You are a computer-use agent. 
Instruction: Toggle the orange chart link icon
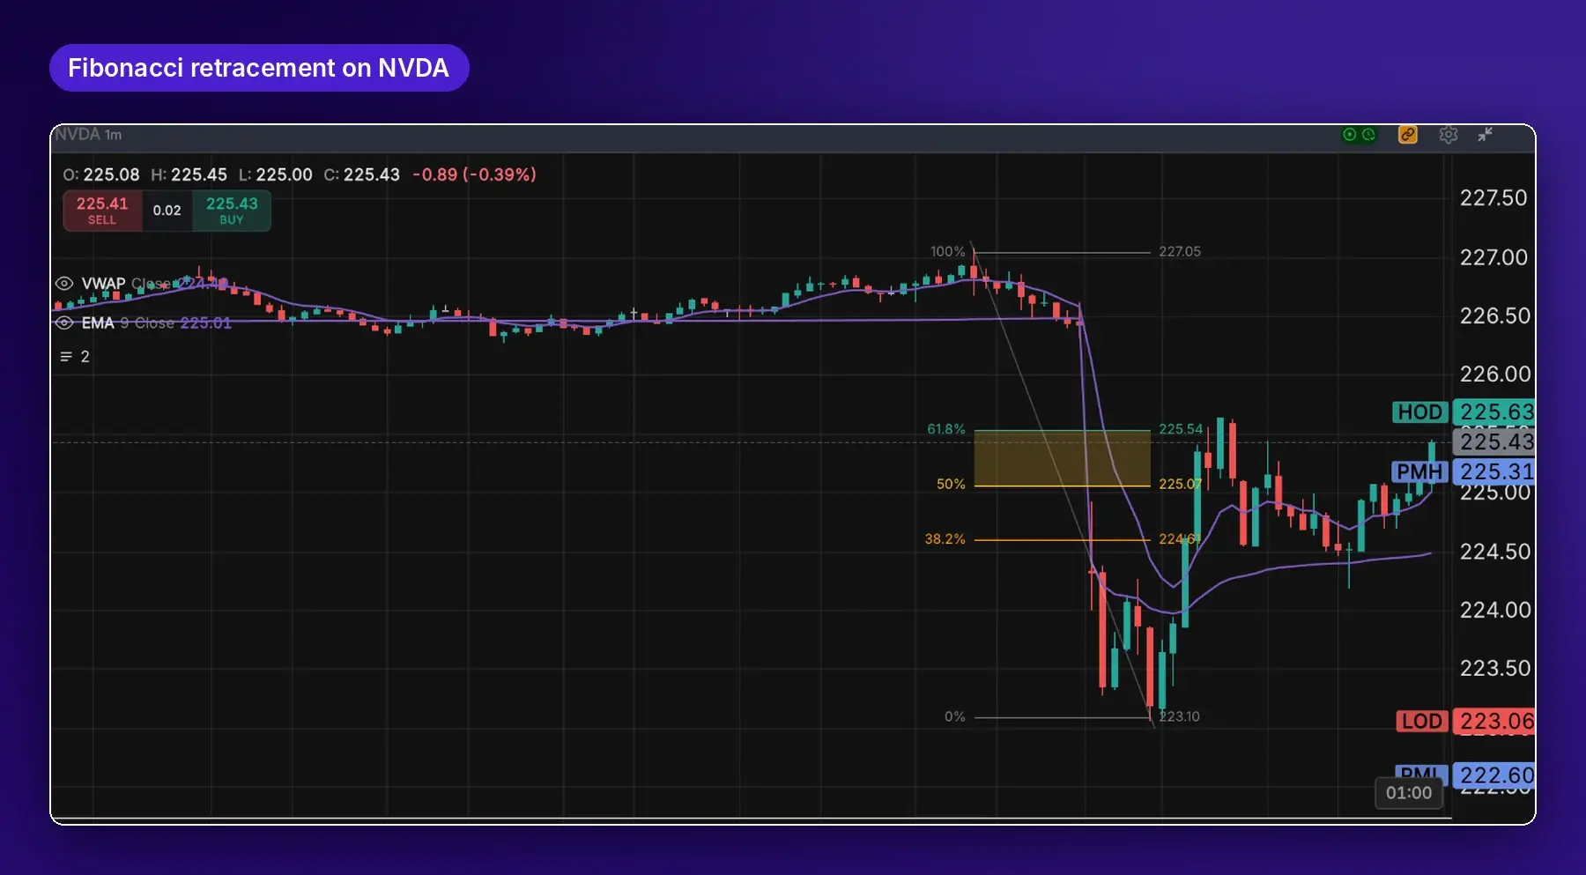click(1408, 135)
